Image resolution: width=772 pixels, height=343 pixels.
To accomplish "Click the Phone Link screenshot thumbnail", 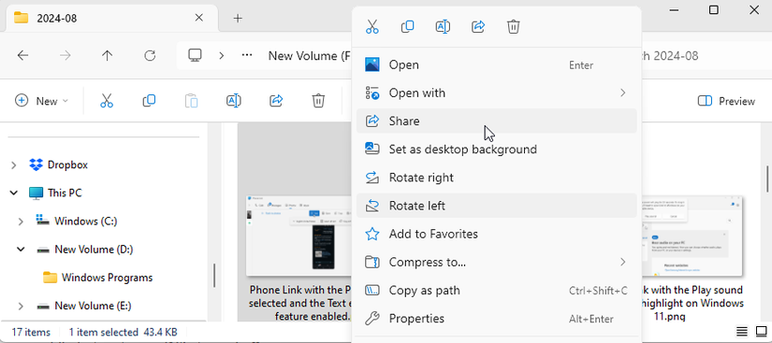I will pos(299,236).
